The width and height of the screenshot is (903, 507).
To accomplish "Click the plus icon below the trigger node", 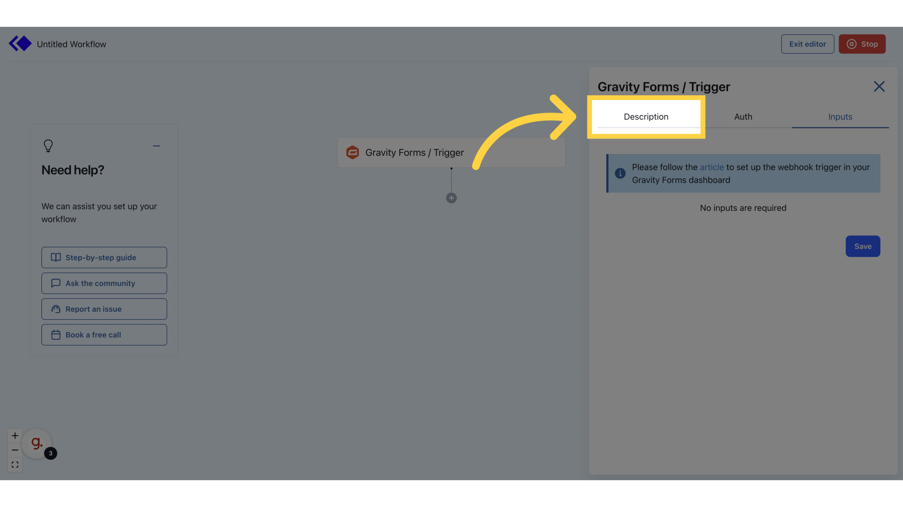I will [451, 198].
